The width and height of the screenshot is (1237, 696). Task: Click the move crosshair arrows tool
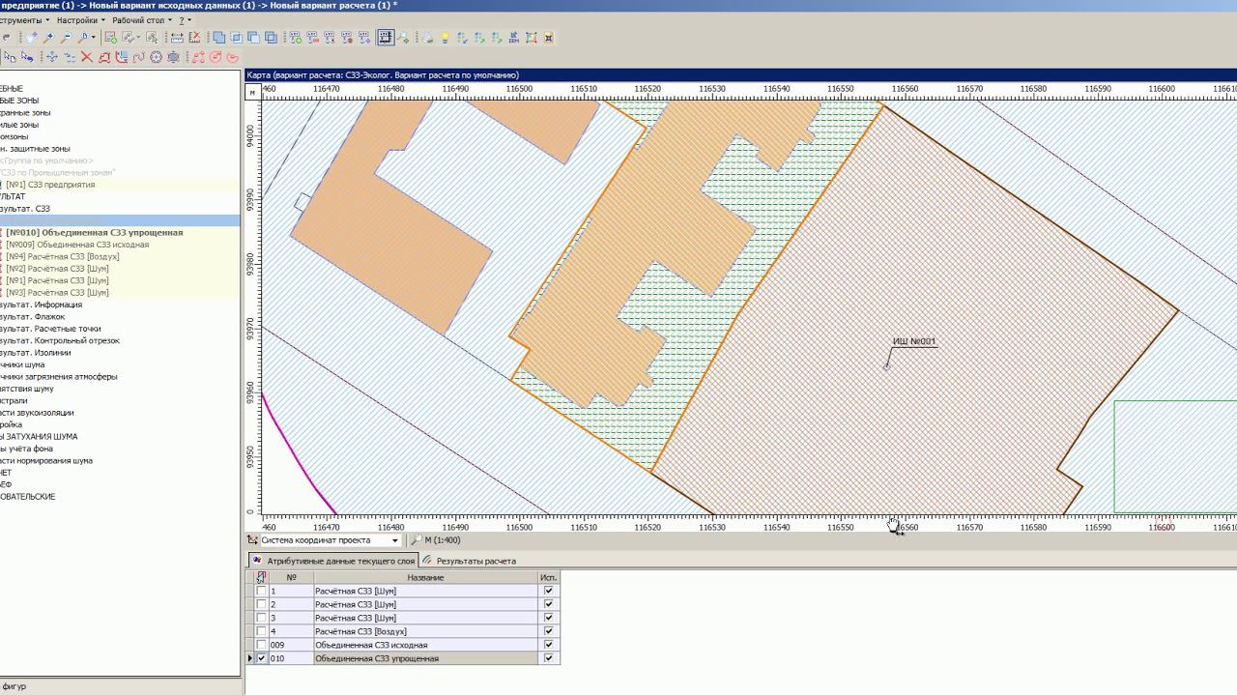(52, 57)
